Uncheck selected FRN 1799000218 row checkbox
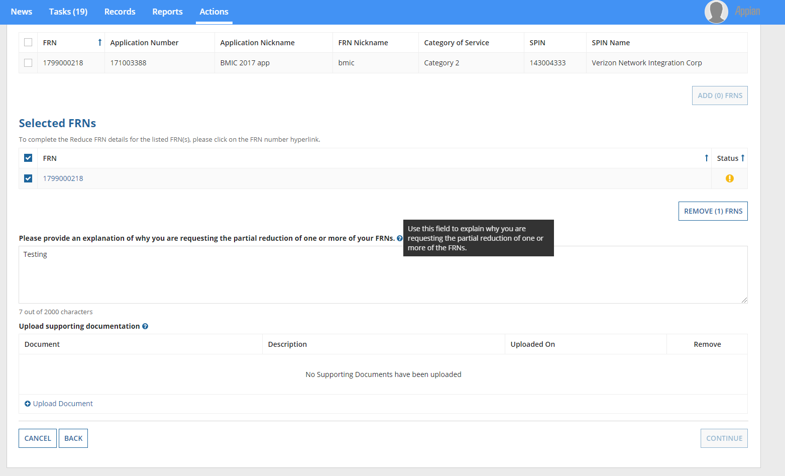785x476 pixels. pos(28,178)
